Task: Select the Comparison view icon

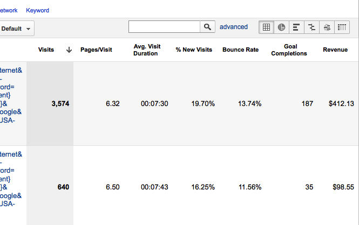Action: [x=311, y=27]
